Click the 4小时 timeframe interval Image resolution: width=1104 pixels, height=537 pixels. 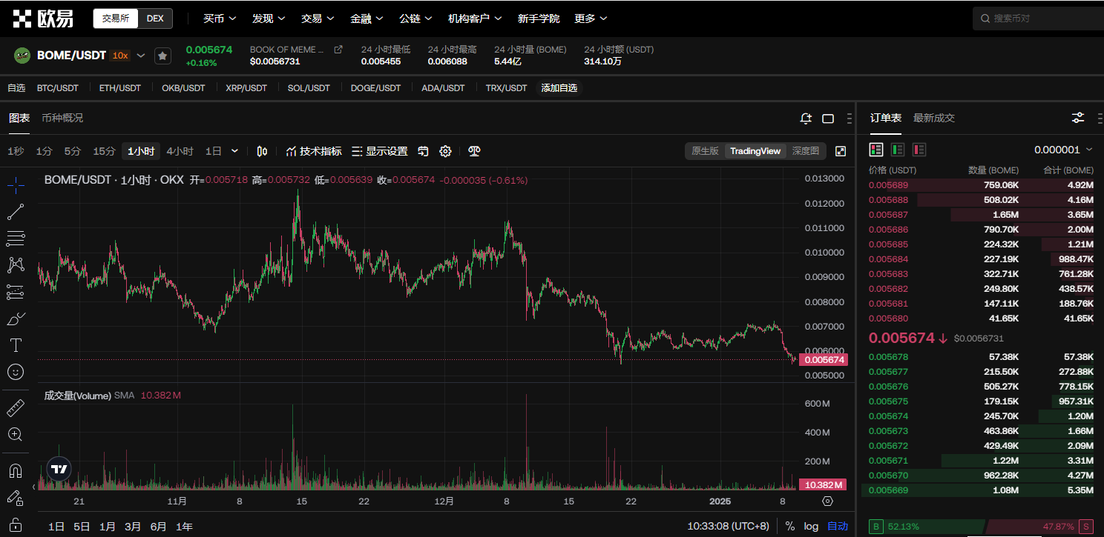coord(180,151)
